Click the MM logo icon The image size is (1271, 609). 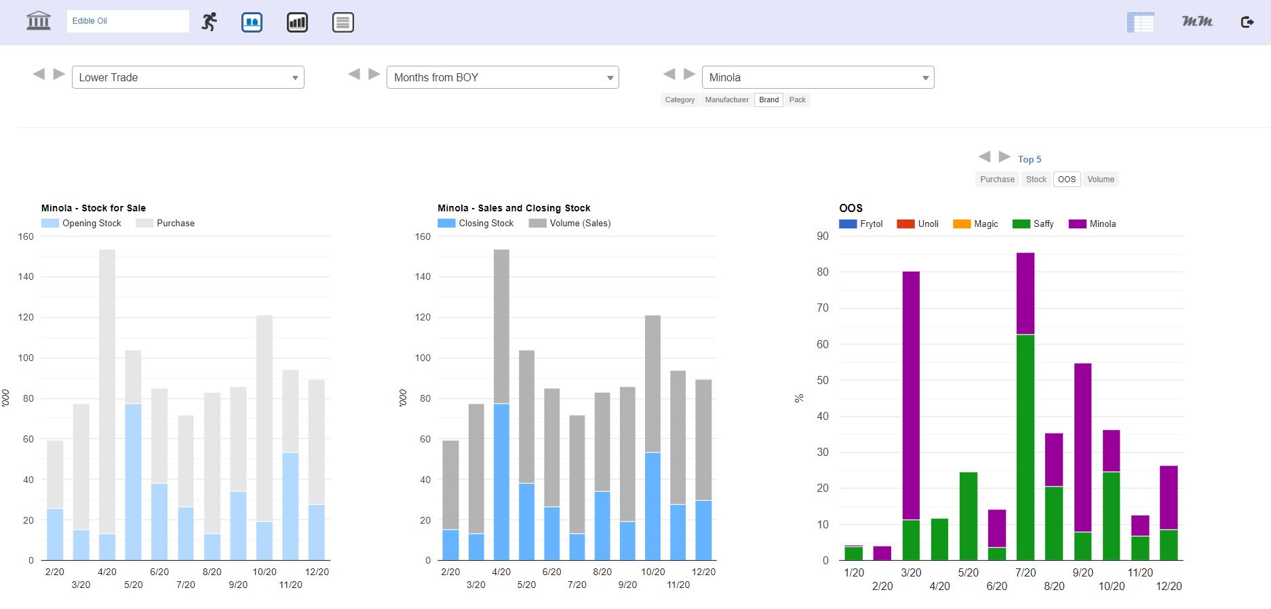click(x=1197, y=22)
